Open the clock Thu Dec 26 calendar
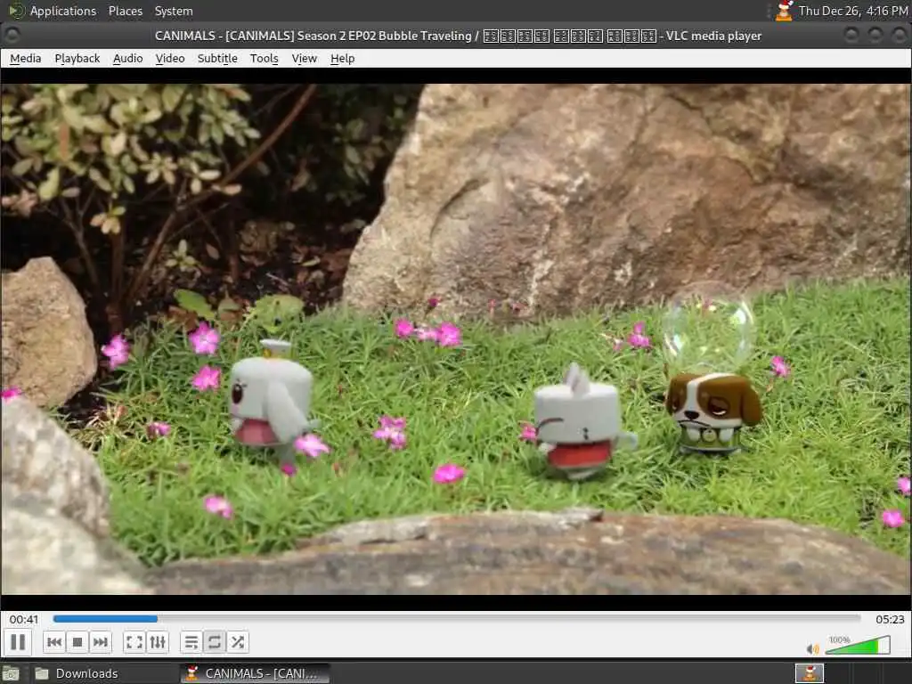912x684 pixels. coord(852,11)
